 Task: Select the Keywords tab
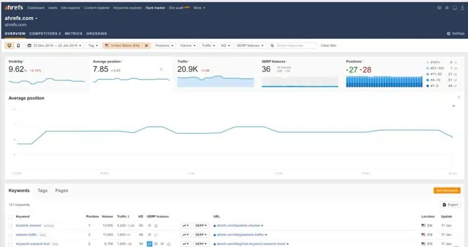[19, 191]
